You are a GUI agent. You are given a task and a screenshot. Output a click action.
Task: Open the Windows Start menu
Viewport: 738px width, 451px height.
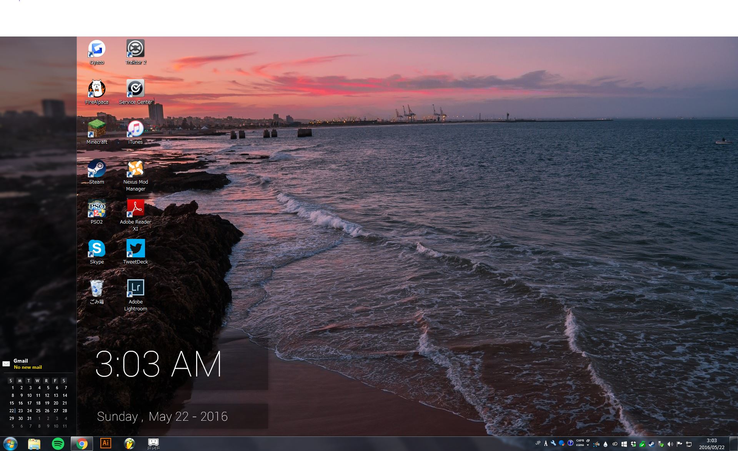click(x=10, y=444)
